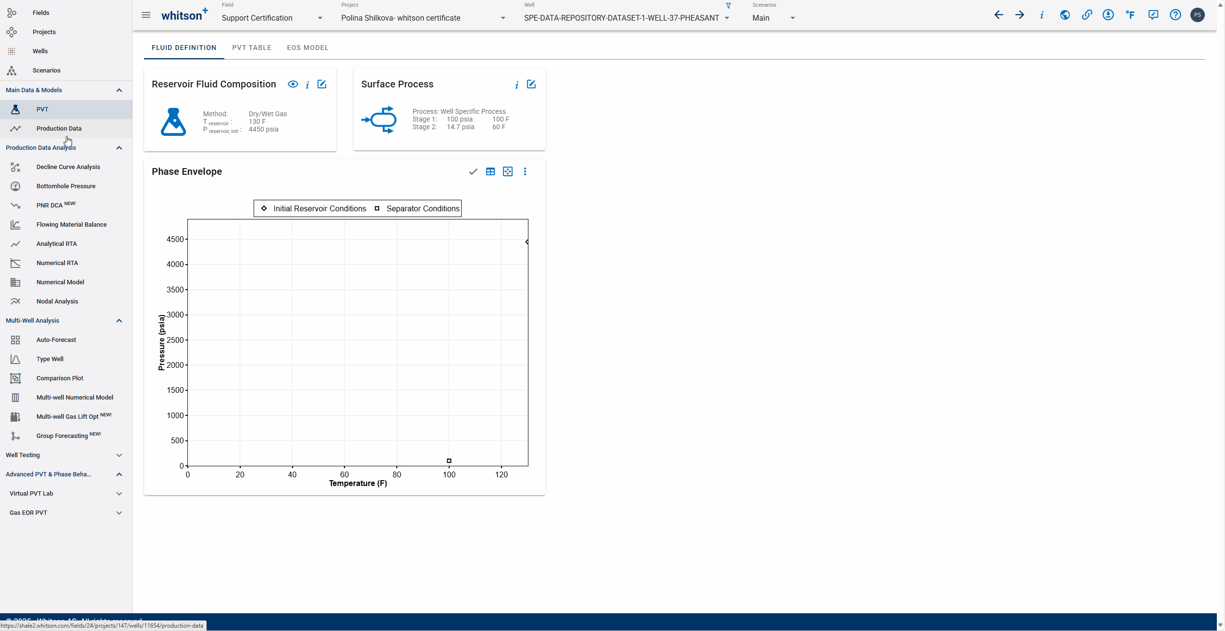Open Bottomhole Pressure
The width and height of the screenshot is (1225, 631).
66,186
